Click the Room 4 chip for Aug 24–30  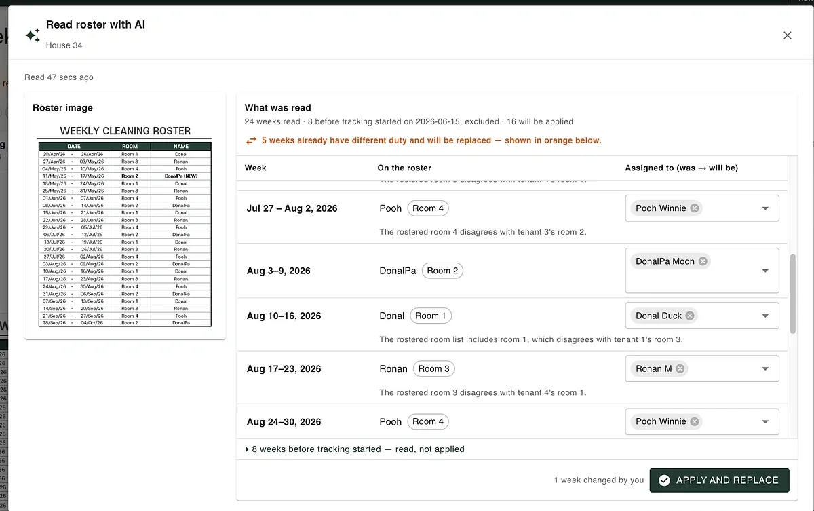click(428, 421)
